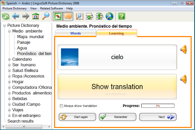Maximize the window

(x=182, y=3)
